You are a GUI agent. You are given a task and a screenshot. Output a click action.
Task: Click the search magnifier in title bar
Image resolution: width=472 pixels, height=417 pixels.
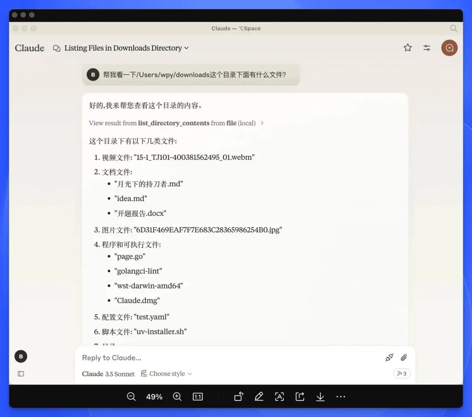point(453,28)
